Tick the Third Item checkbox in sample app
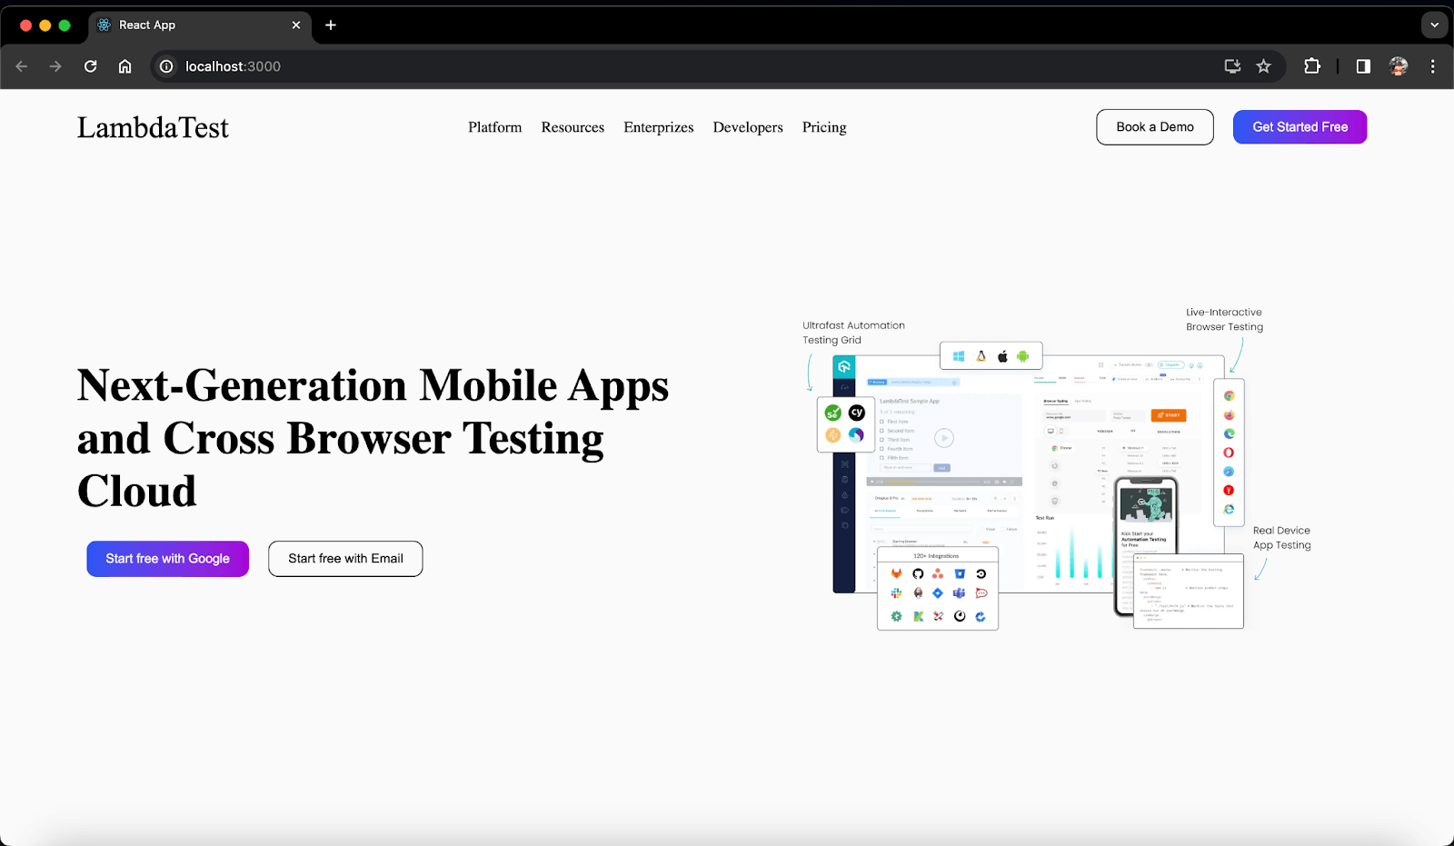Image resolution: width=1454 pixels, height=846 pixels. [881, 440]
